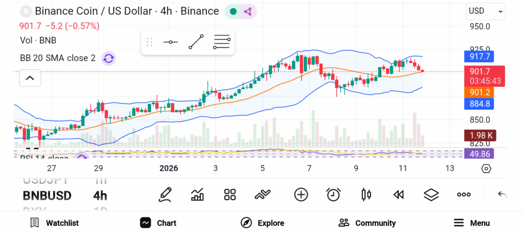The height and width of the screenshot is (235, 522).
Task: Tap the four-squares templates icon
Action: 230,194
